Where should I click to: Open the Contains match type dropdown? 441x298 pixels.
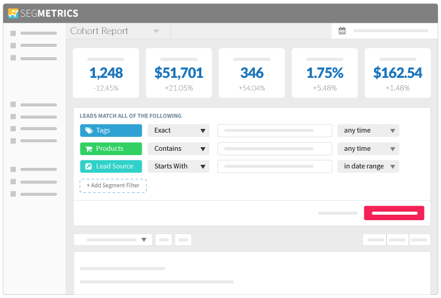(x=178, y=148)
